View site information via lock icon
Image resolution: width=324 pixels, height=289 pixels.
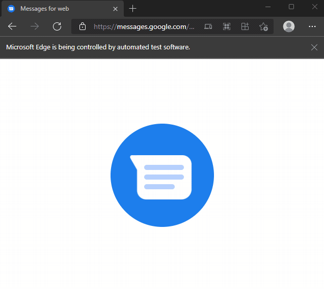tap(83, 26)
